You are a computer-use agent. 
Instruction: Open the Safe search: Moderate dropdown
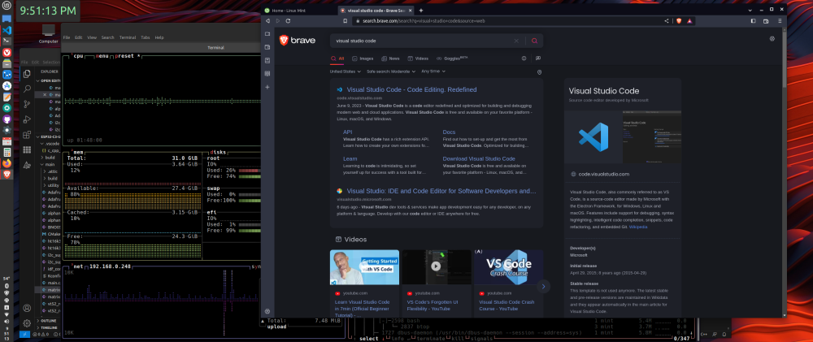(x=392, y=71)
